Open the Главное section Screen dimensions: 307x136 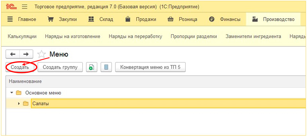(22, 20)
